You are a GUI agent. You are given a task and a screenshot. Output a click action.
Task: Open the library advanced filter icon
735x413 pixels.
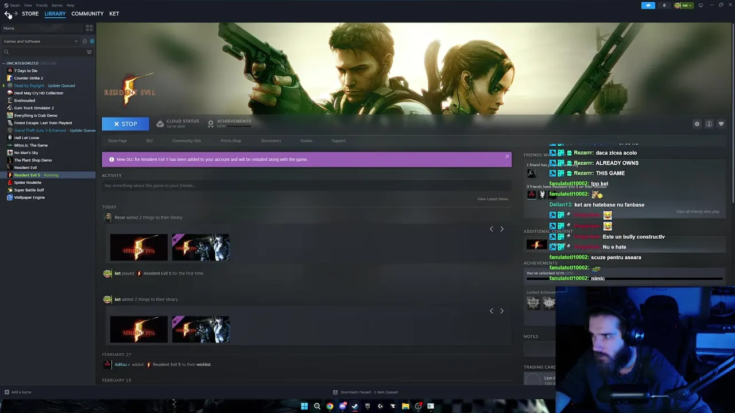click(x=89, y=52)
